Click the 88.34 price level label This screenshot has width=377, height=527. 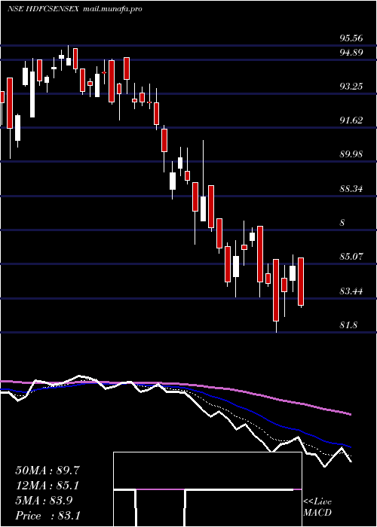pos(351,188)
